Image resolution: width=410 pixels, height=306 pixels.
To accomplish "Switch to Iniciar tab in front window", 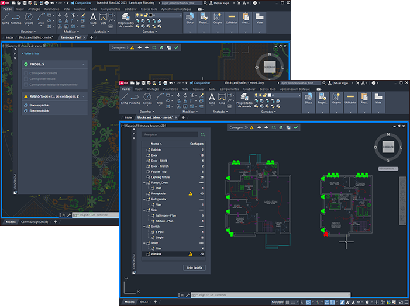I will tap(129, 117).
